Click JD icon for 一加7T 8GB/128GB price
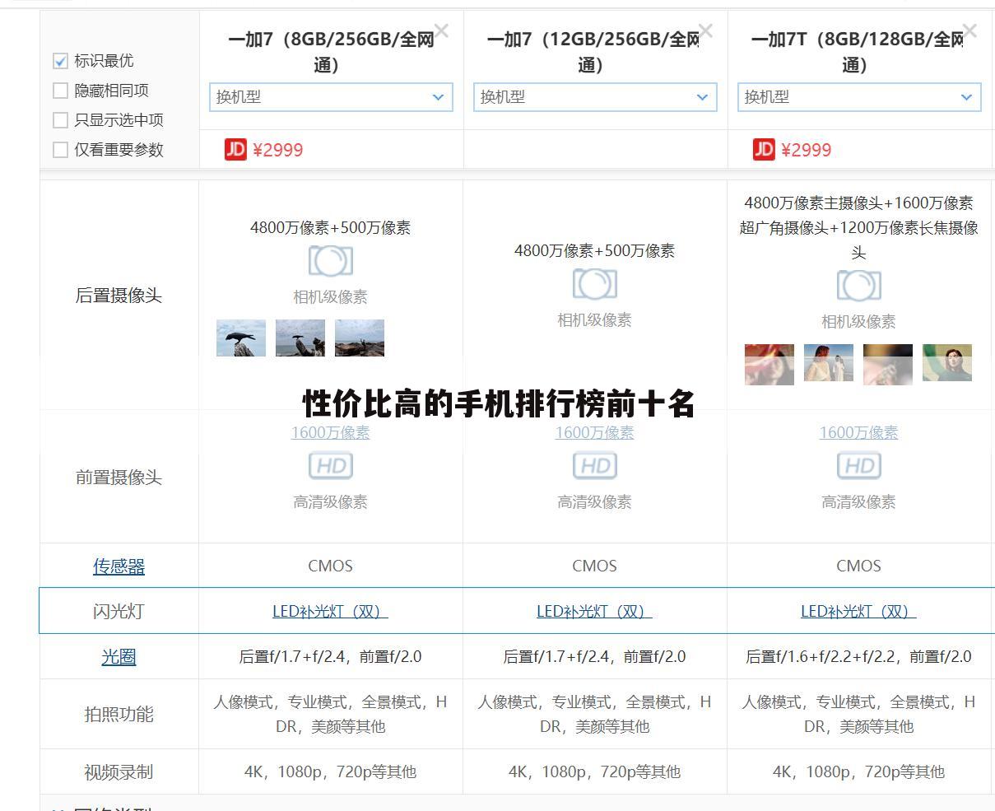995x811 pixels. point(764,149)
